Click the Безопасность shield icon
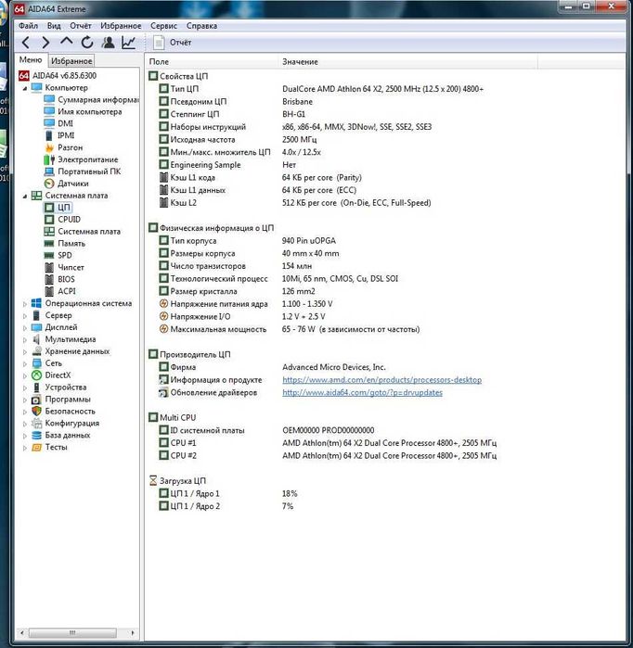 36,412
